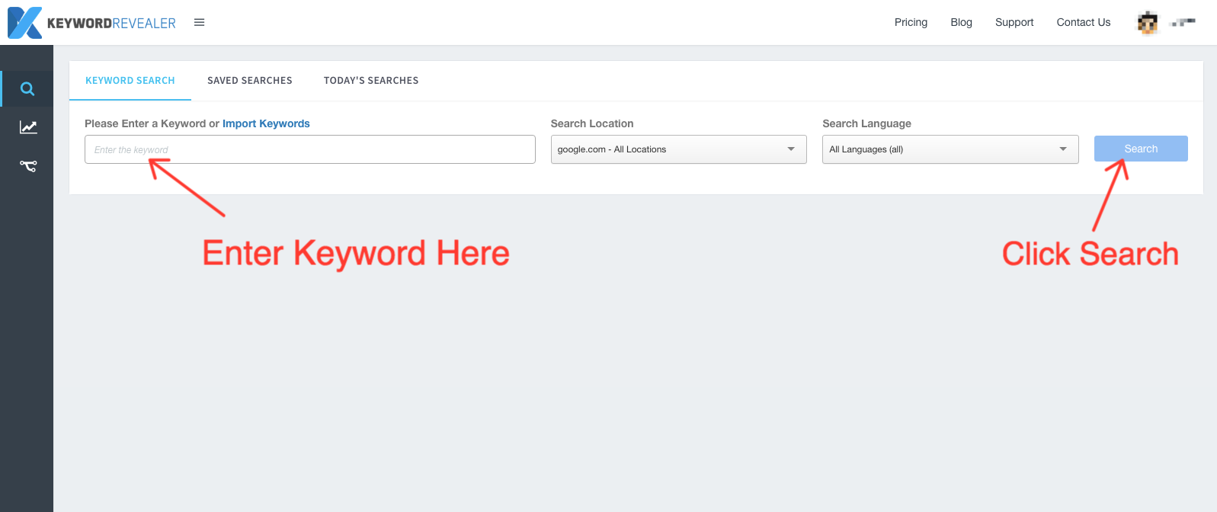Open the rank tracker chart sidebar icon
The height and width of the screenshot is (512, 1217).
point(28,127)
